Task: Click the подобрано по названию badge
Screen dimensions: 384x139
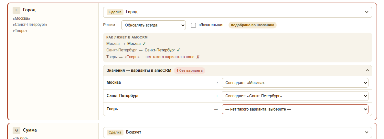Action: pyautogui.click(x=252, y=25)
